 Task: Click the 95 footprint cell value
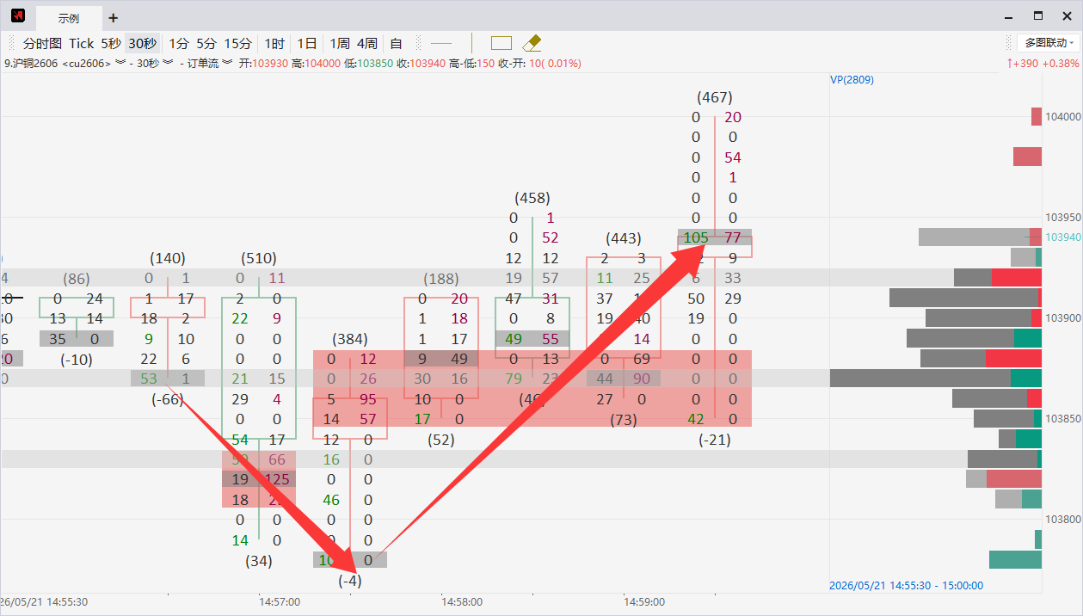pyautogui.click(x=368, y=399)
